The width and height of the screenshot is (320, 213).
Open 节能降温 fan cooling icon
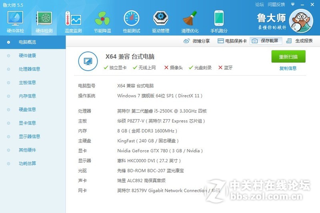[102, 18]
